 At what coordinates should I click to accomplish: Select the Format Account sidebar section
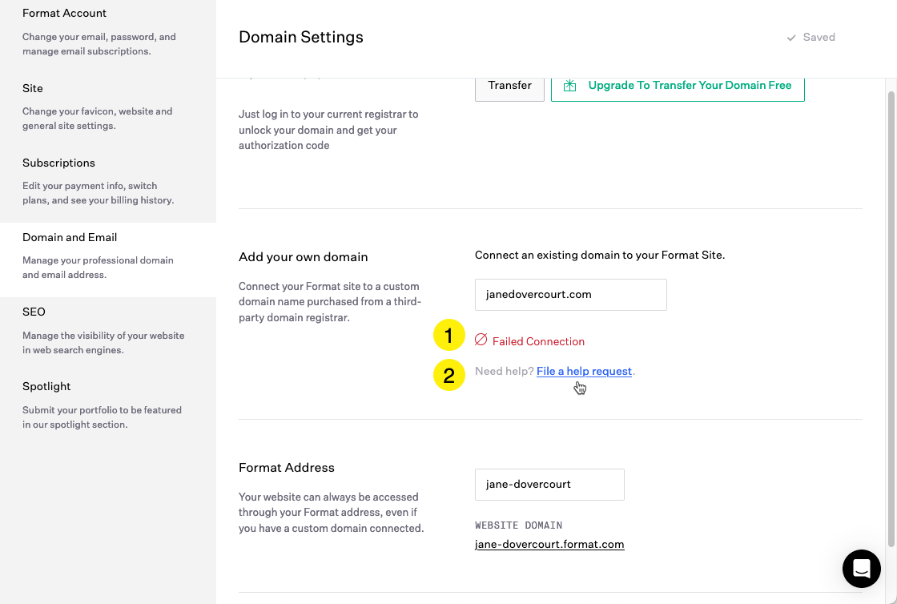click(x=64, y=13)
